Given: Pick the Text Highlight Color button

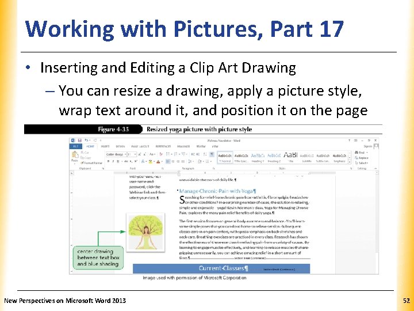Looking at the screenshot, I should 150,161.
